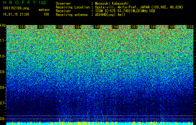Viewport: 196px width, 125px height.
Task: Click time marker 2101
Action: point(22,27)
